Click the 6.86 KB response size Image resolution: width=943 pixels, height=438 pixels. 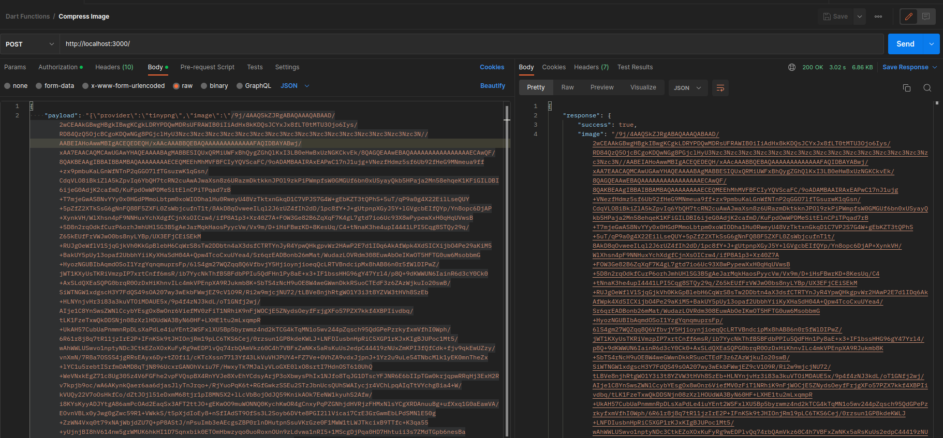(x=862, y=67)
